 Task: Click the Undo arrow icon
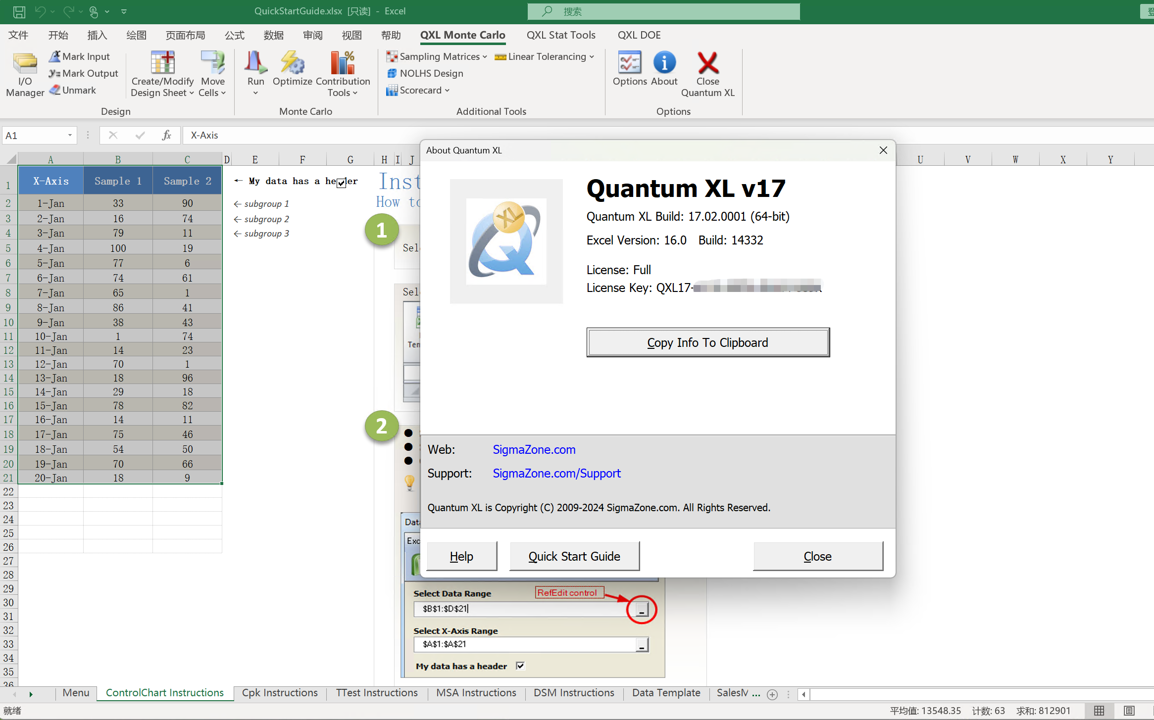(41, 11)
